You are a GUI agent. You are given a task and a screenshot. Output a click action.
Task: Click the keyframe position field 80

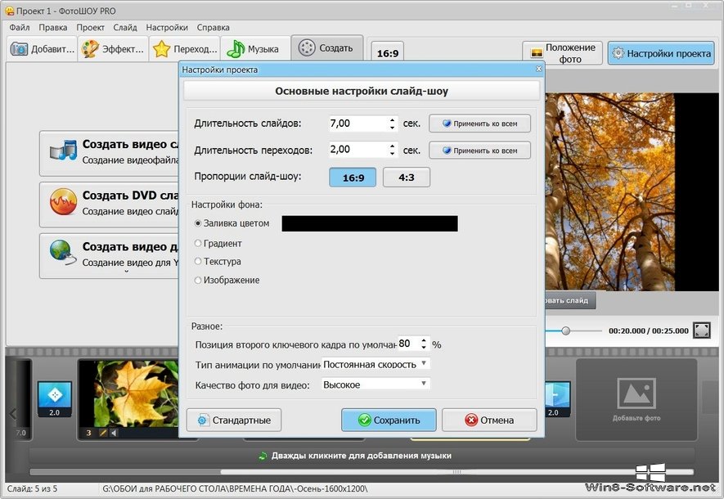coord(407,344)
